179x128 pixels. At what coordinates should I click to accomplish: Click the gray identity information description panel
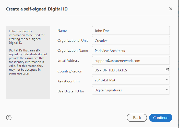tap(28, 62)
